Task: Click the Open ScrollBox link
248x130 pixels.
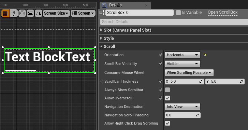Action: point(222,12)
